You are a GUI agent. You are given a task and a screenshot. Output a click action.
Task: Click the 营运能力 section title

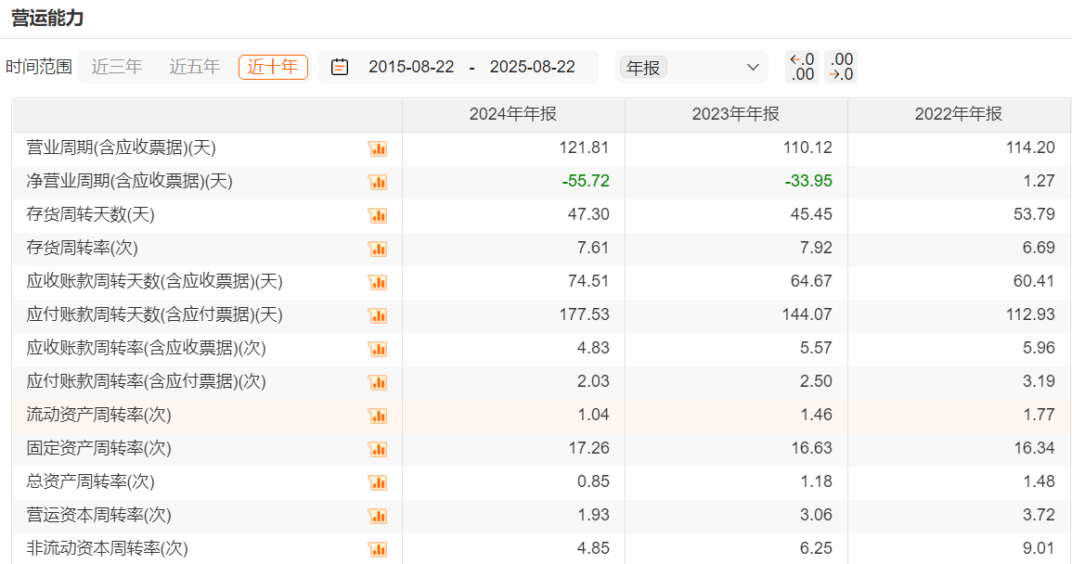point(47,18)
